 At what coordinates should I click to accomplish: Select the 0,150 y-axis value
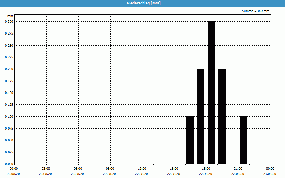click(x=9, y=93)
